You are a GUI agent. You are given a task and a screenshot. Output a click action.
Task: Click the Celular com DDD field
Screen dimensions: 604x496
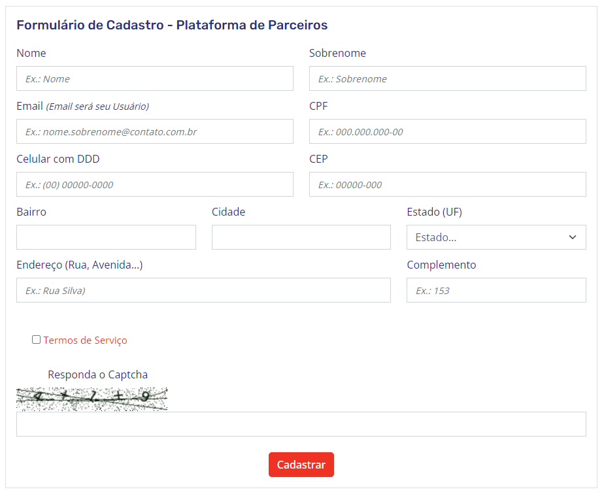(x=154, y=184)
